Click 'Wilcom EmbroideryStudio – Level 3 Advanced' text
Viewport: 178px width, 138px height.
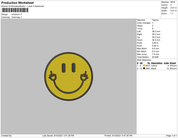23,6
